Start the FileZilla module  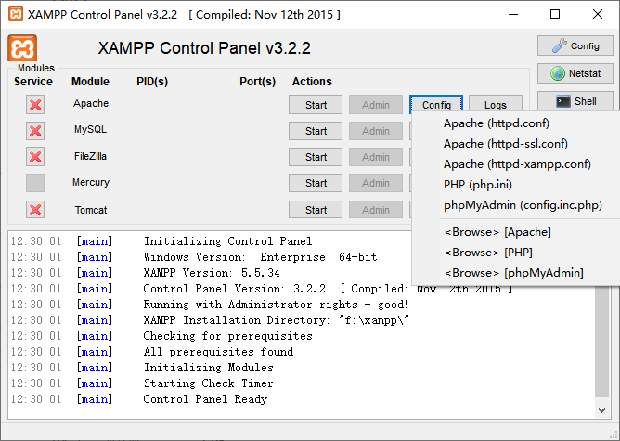[316, 157]
